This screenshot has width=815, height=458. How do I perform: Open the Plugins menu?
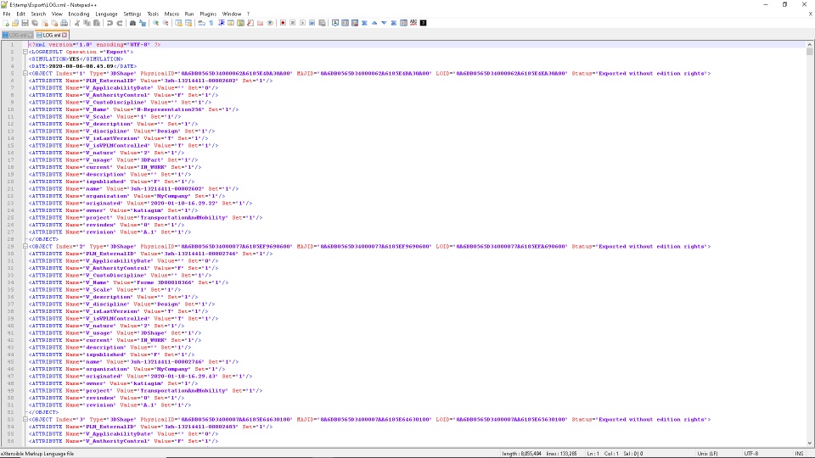tap(208, 14)
